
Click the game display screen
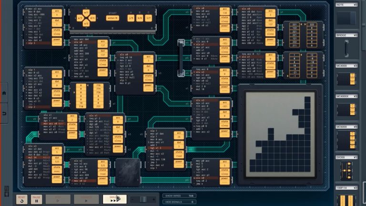point(283,135)
